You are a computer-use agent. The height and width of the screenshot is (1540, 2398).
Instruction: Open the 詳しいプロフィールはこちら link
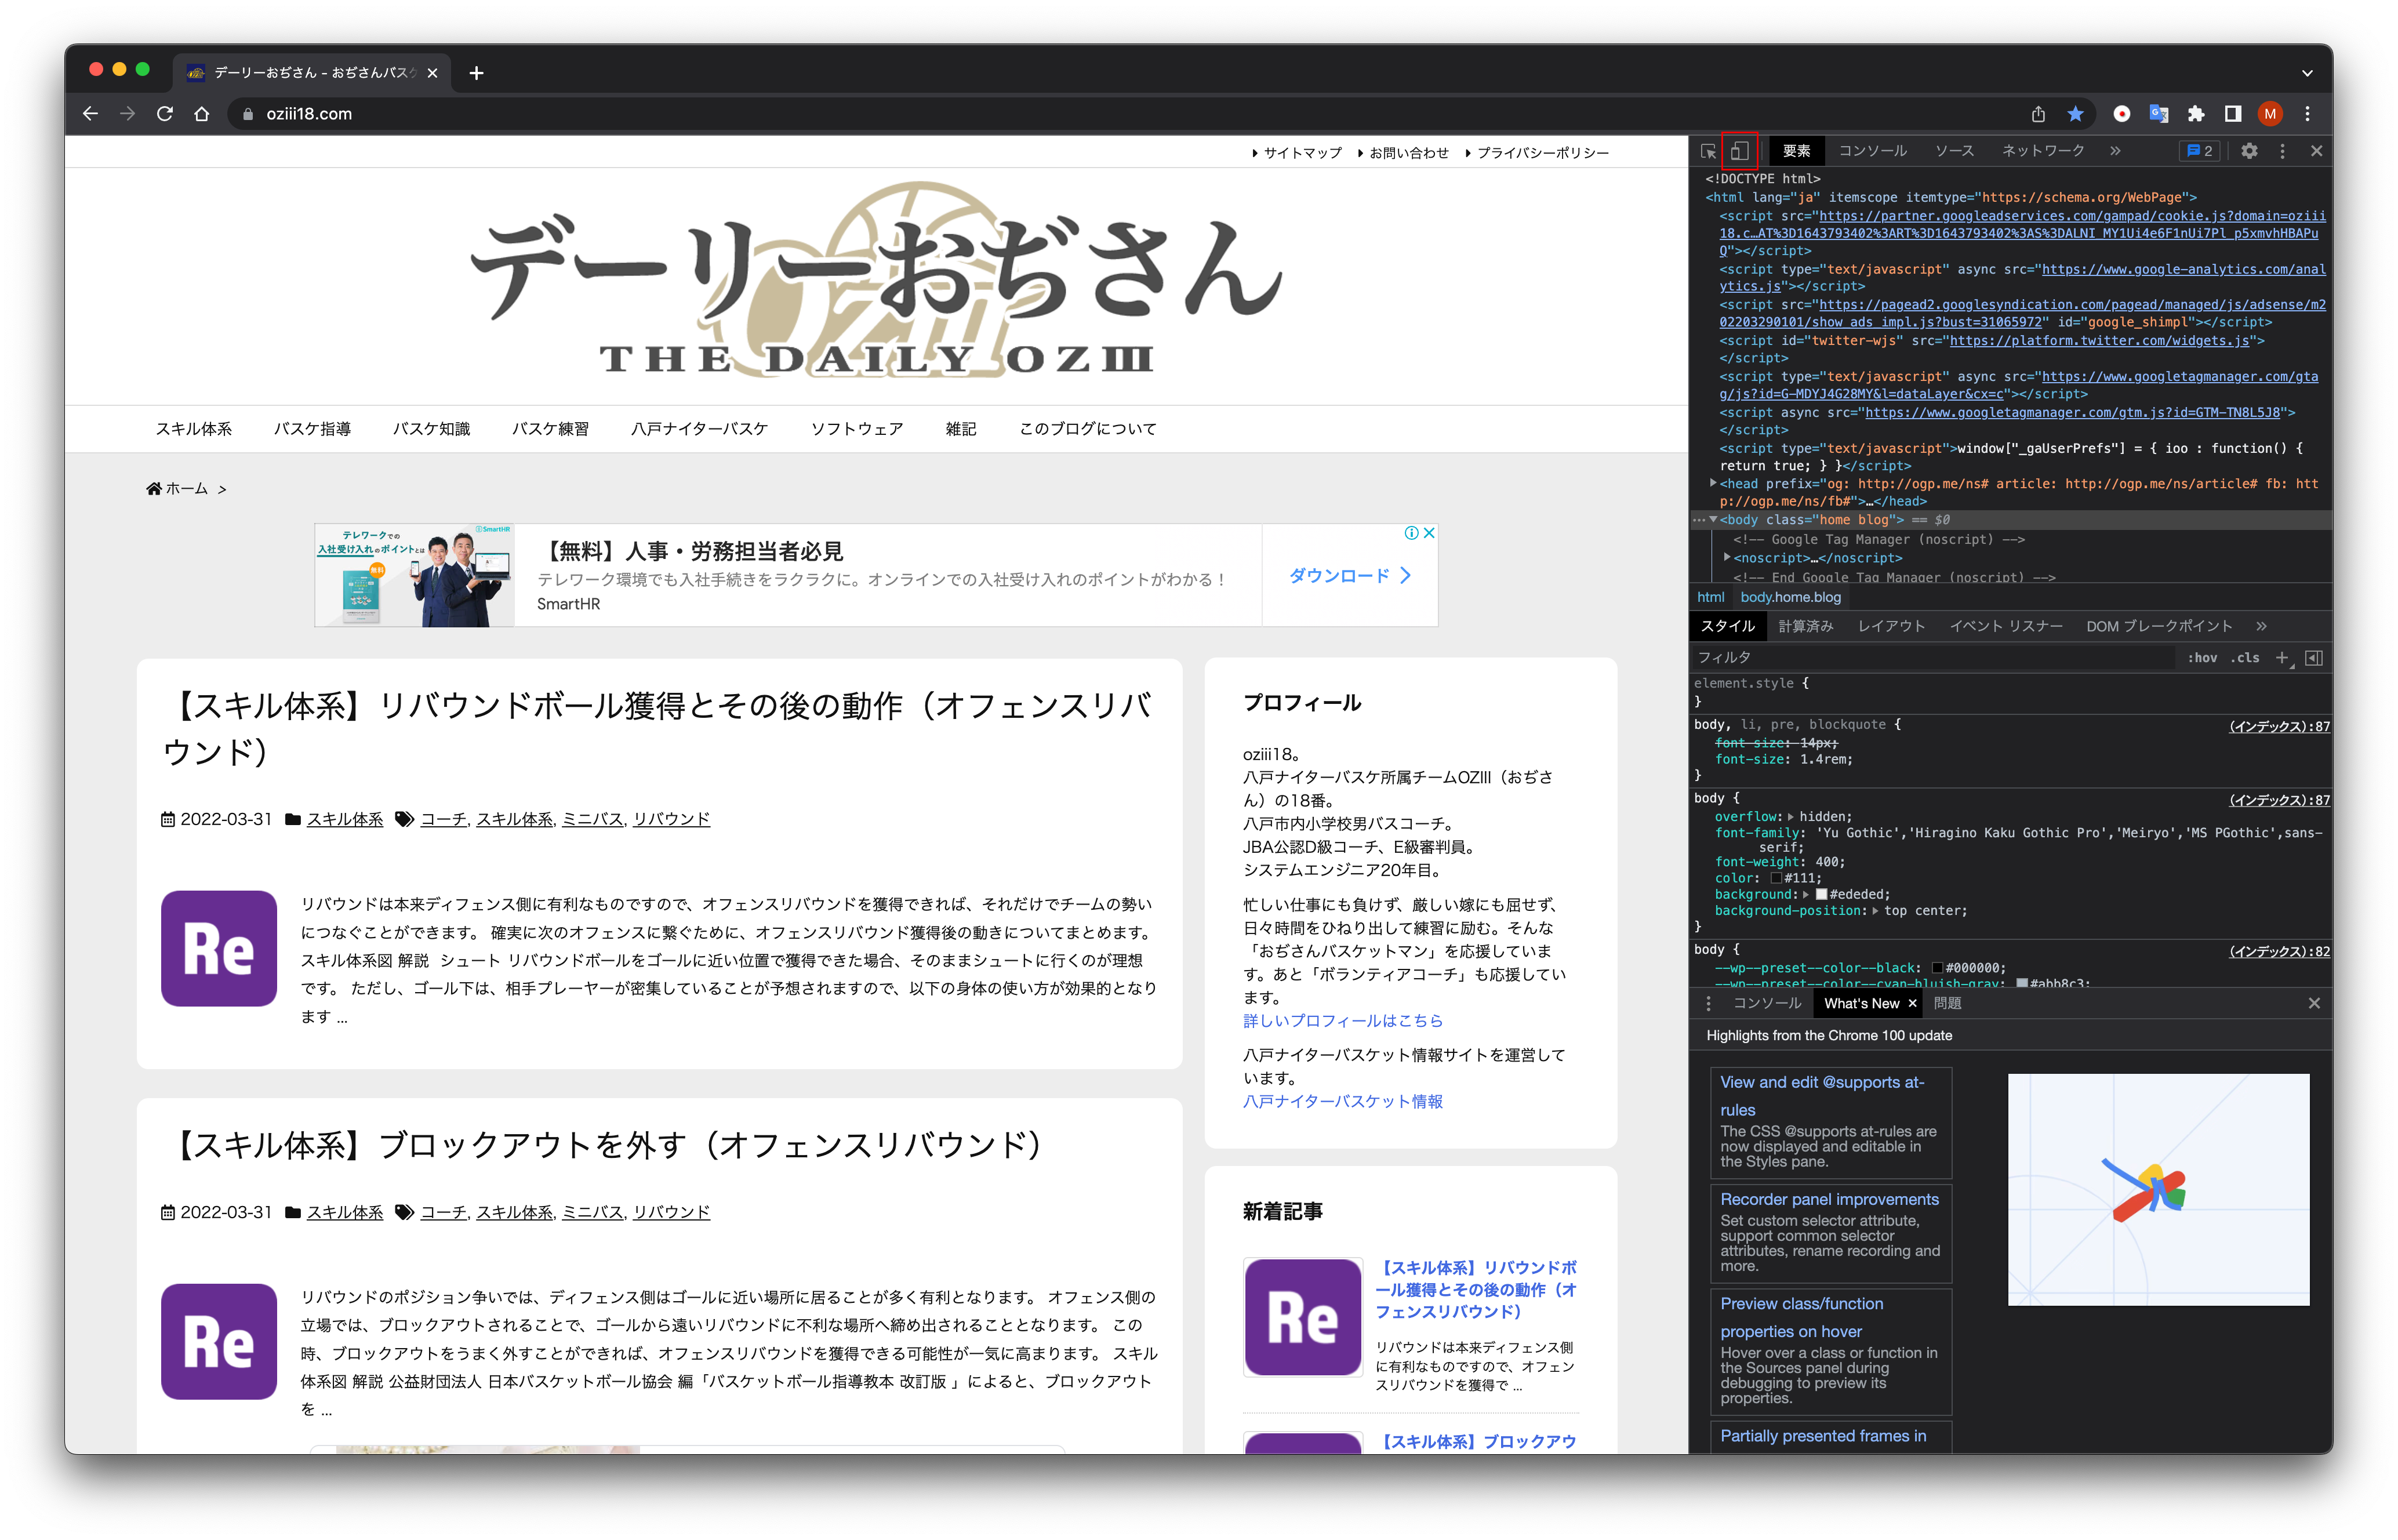point(1342,1020)
